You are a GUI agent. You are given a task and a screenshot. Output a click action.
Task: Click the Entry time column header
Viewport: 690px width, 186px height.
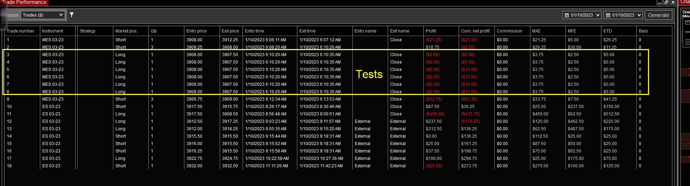point(255,31)
